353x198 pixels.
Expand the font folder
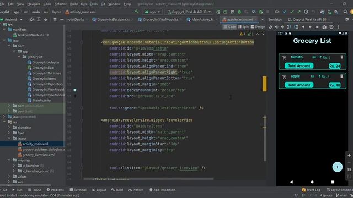[x=9, y=133]
